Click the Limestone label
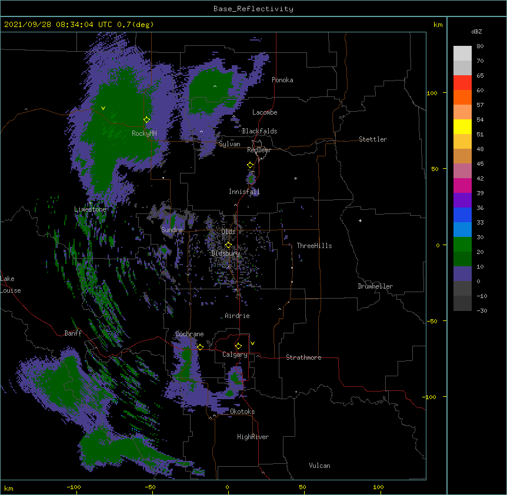 click(90, 209)
